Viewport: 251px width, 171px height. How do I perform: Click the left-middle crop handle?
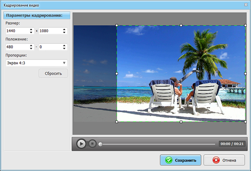click(x=117, y=74)
